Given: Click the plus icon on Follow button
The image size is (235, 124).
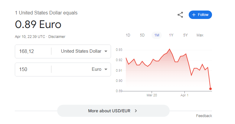Looking at the screenshot, I should [x=194, y=15].
